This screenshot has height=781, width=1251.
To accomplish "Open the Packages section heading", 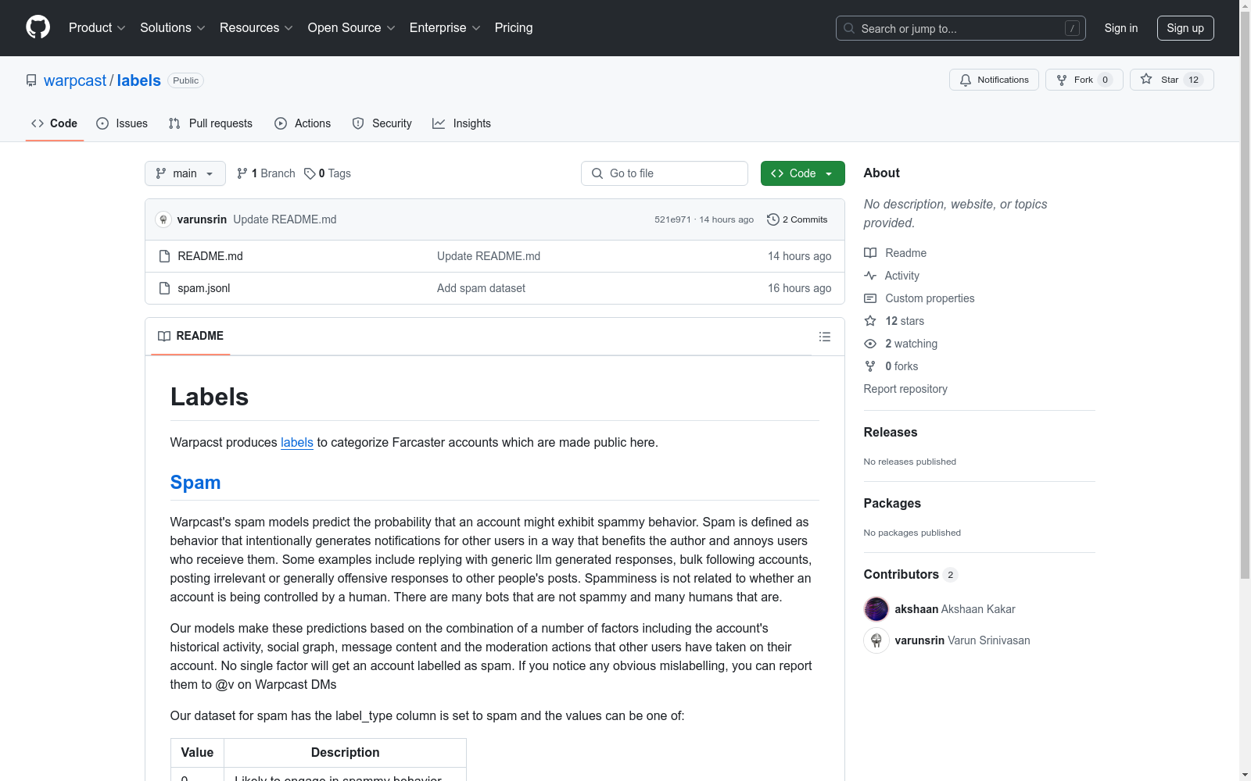I will point(892,503).
